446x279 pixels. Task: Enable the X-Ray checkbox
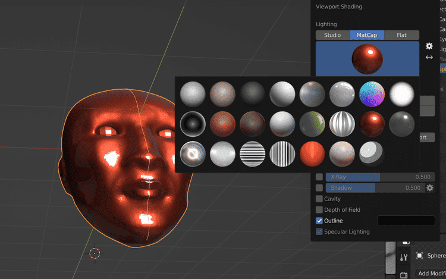click(x=319, y=177)
